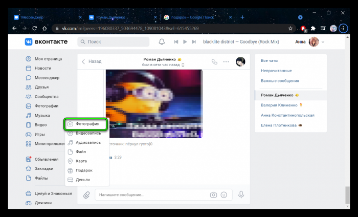Pick Деньги from attachment menu
358x217 pixels.
82,180
